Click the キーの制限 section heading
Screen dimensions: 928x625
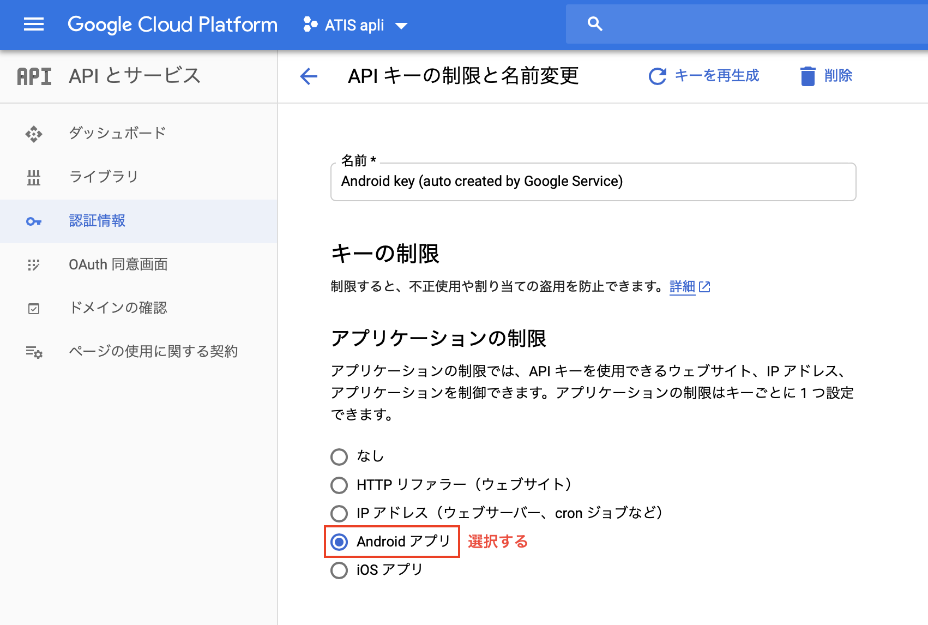click(x=385, y=254)
